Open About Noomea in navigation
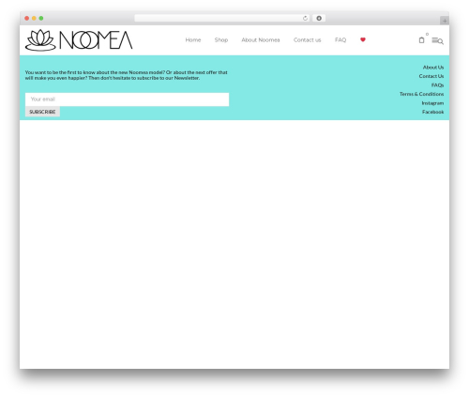The width and height of the screenshot is (469, 397). point(261,40)
